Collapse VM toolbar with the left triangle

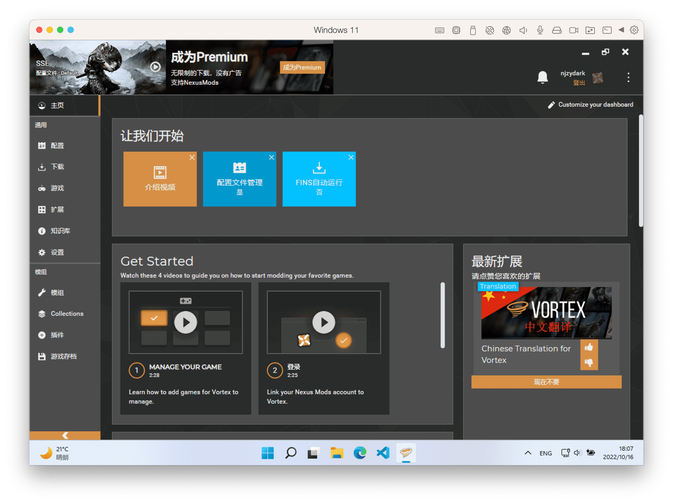tap(621, 30)
